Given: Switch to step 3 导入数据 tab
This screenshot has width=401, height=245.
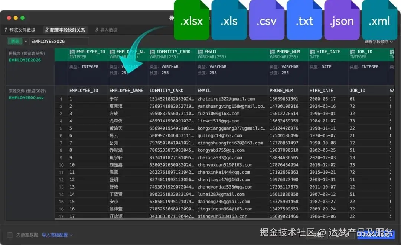Looking at the screenshot, I should click(x=106, y=30).
